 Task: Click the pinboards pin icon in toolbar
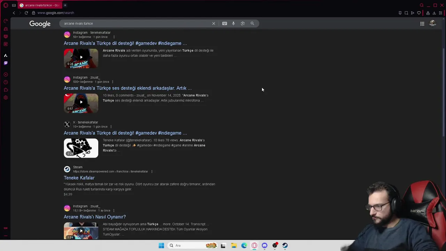(x=400, y=13)
